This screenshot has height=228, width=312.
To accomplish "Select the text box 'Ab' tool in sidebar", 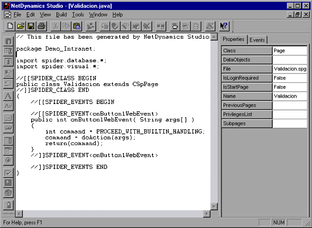I will point(8,106).
